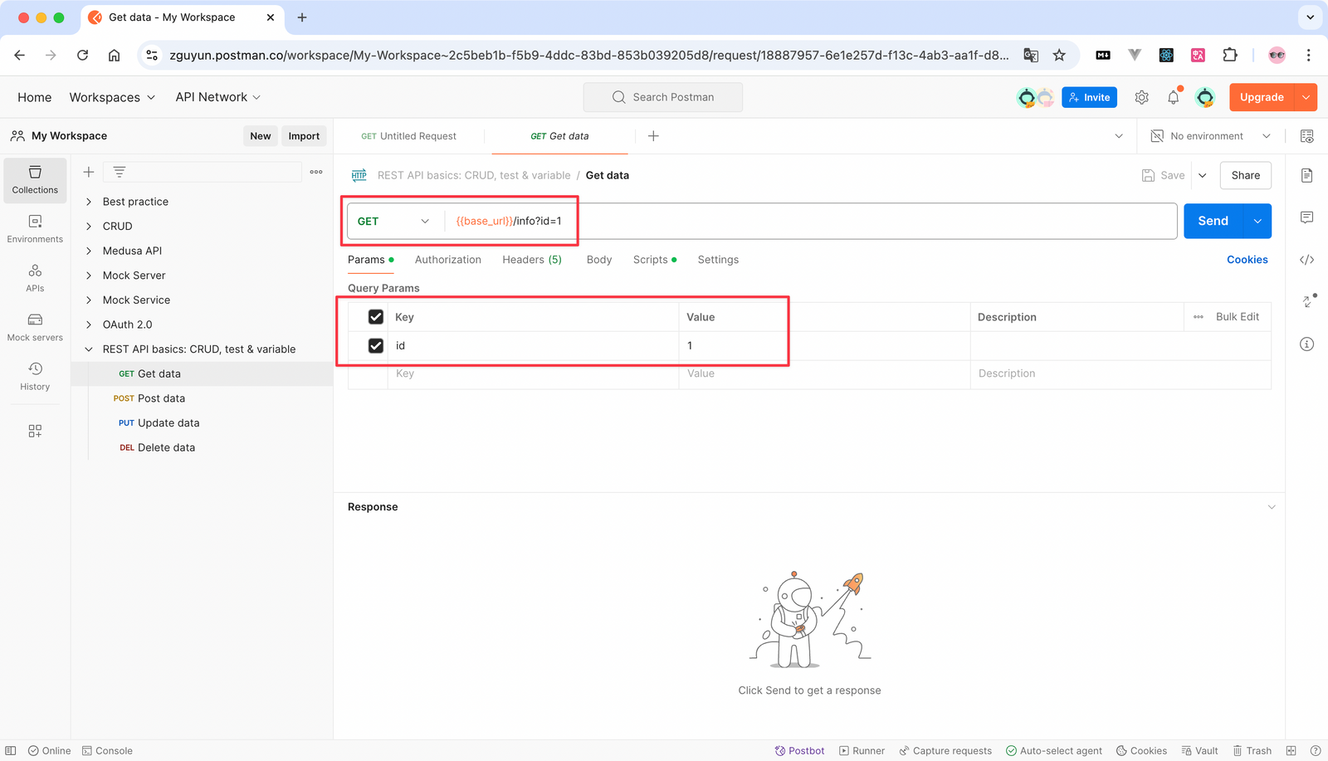
Task: Open Mock servers from the sidebar
Action: [x=35, y=327]
